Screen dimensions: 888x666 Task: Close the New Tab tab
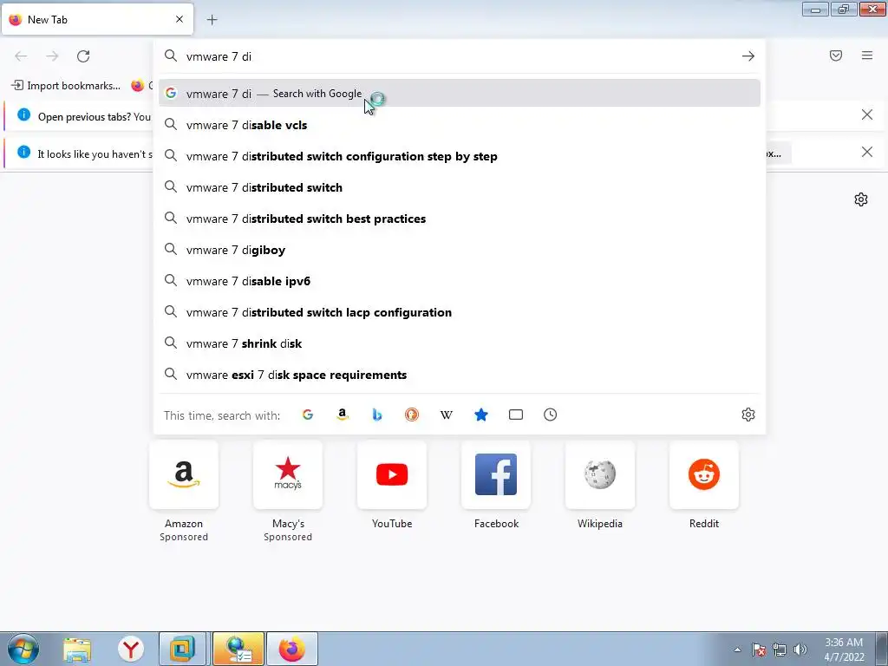(179, 19)
